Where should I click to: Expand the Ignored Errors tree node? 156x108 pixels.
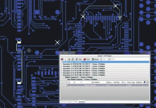[62, 62]
